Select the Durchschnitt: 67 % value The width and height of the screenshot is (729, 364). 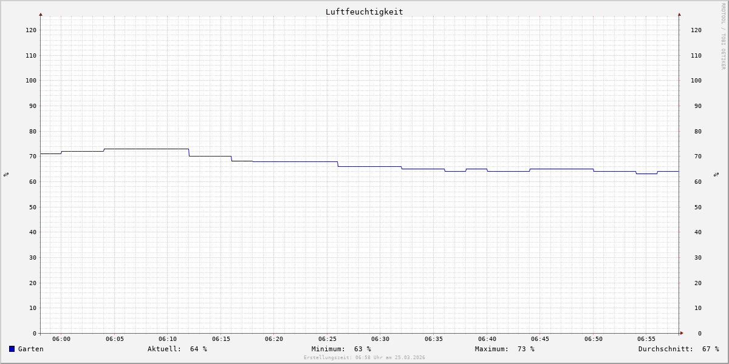(x=679, y=349)
